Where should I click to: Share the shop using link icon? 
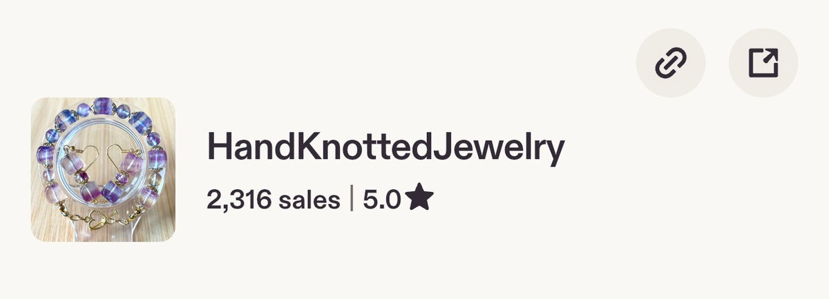tap(670, 63)
